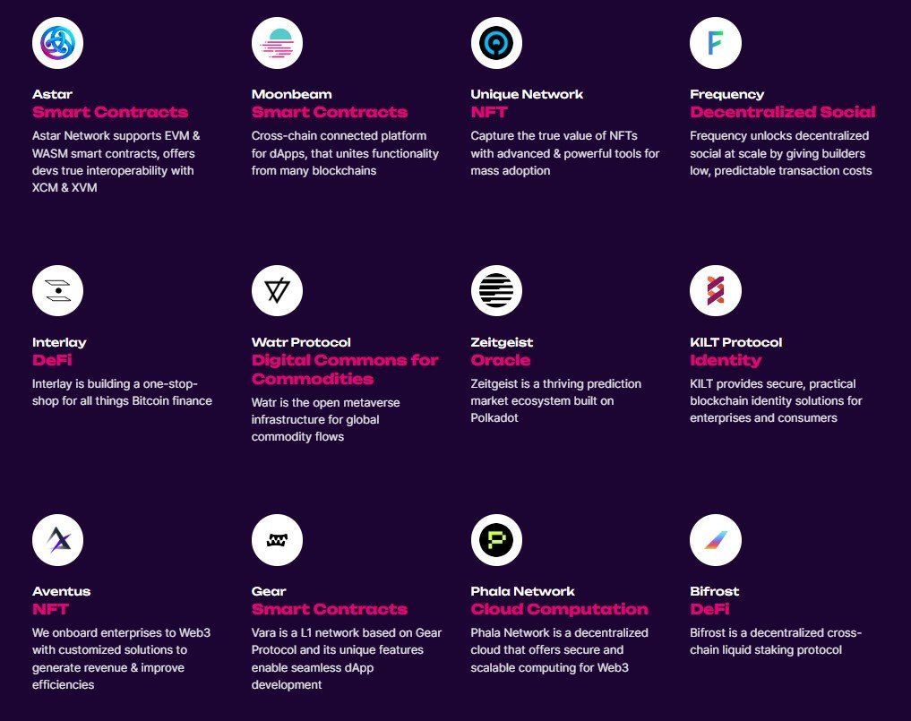Click the Aventus logo icon

[58, 540]
